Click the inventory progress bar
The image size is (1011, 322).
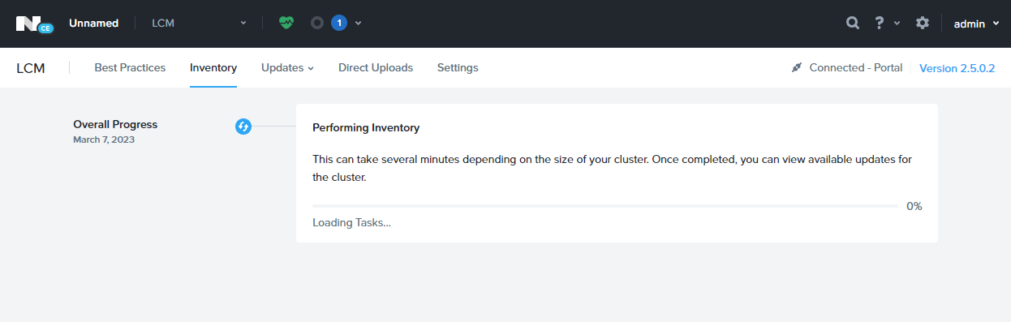click(605, 206)
